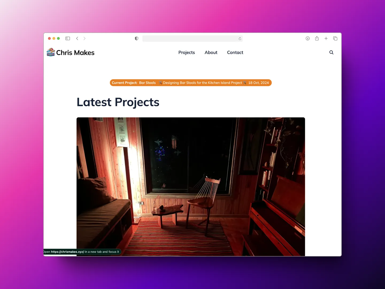Toggle the Safari sidebar panel
Viewport: 385px width, 289px height.
click(68, 39)
